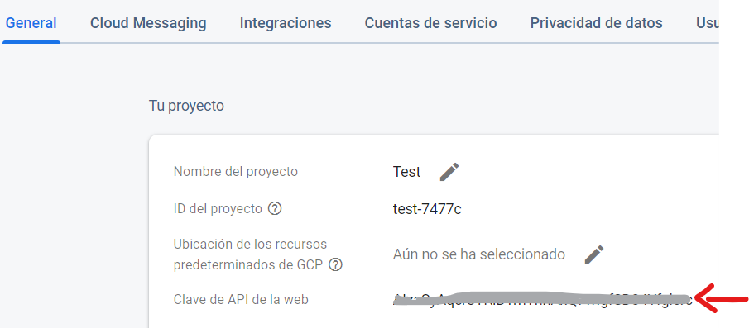The width and height of the screenshot is (749, 328).
Task: Go to the Integraciones tab
Action: coord(286,23)
